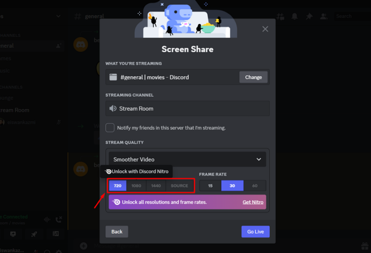Screen dimensions: 371x253
Task: Check notify my friends streaming checkbox
Action: coord(110,127)
